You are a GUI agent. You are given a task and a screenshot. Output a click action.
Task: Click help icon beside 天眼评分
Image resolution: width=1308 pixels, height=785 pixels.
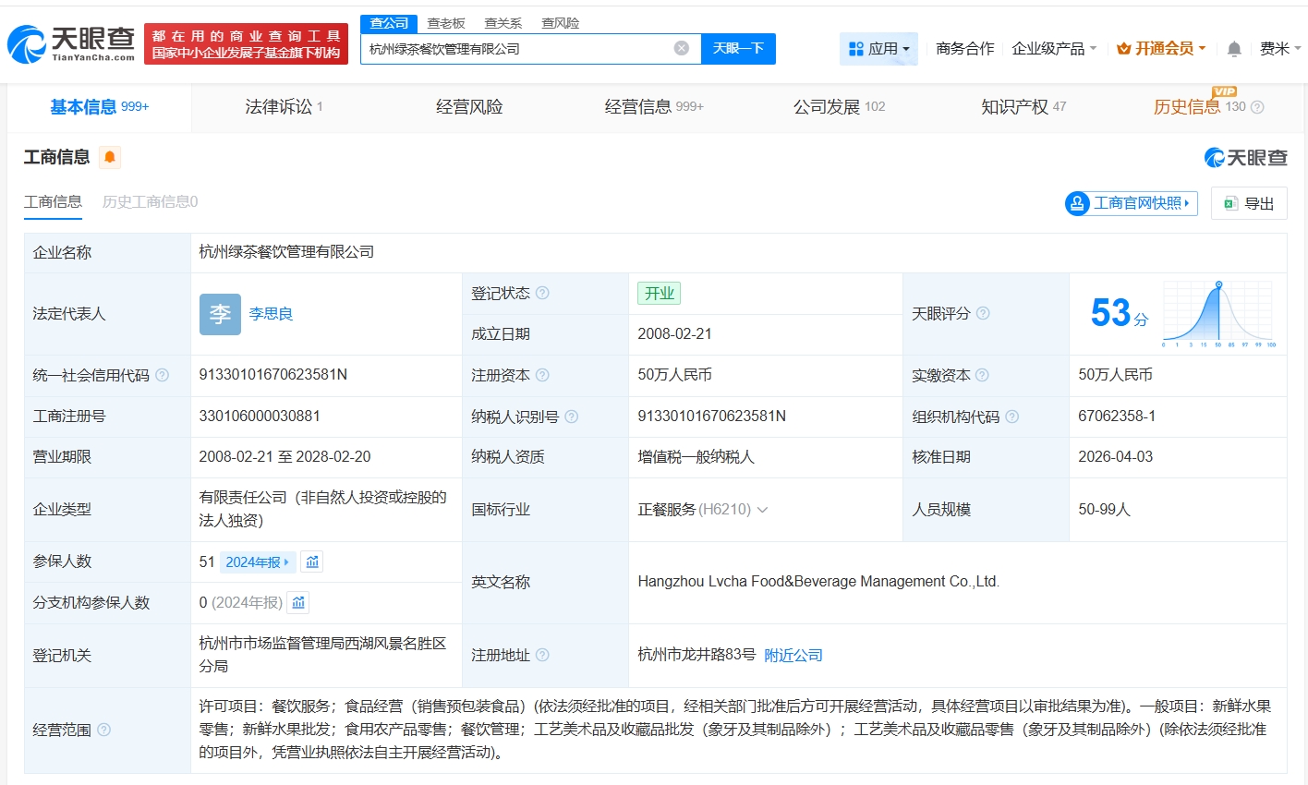tap(983, 313)
